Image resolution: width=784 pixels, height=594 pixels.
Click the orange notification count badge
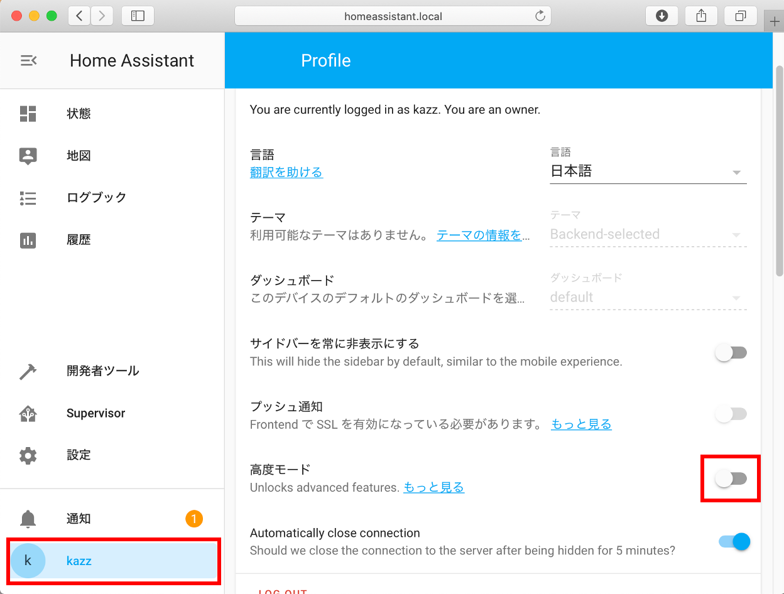pyautogui.click(x=194, y=519)
